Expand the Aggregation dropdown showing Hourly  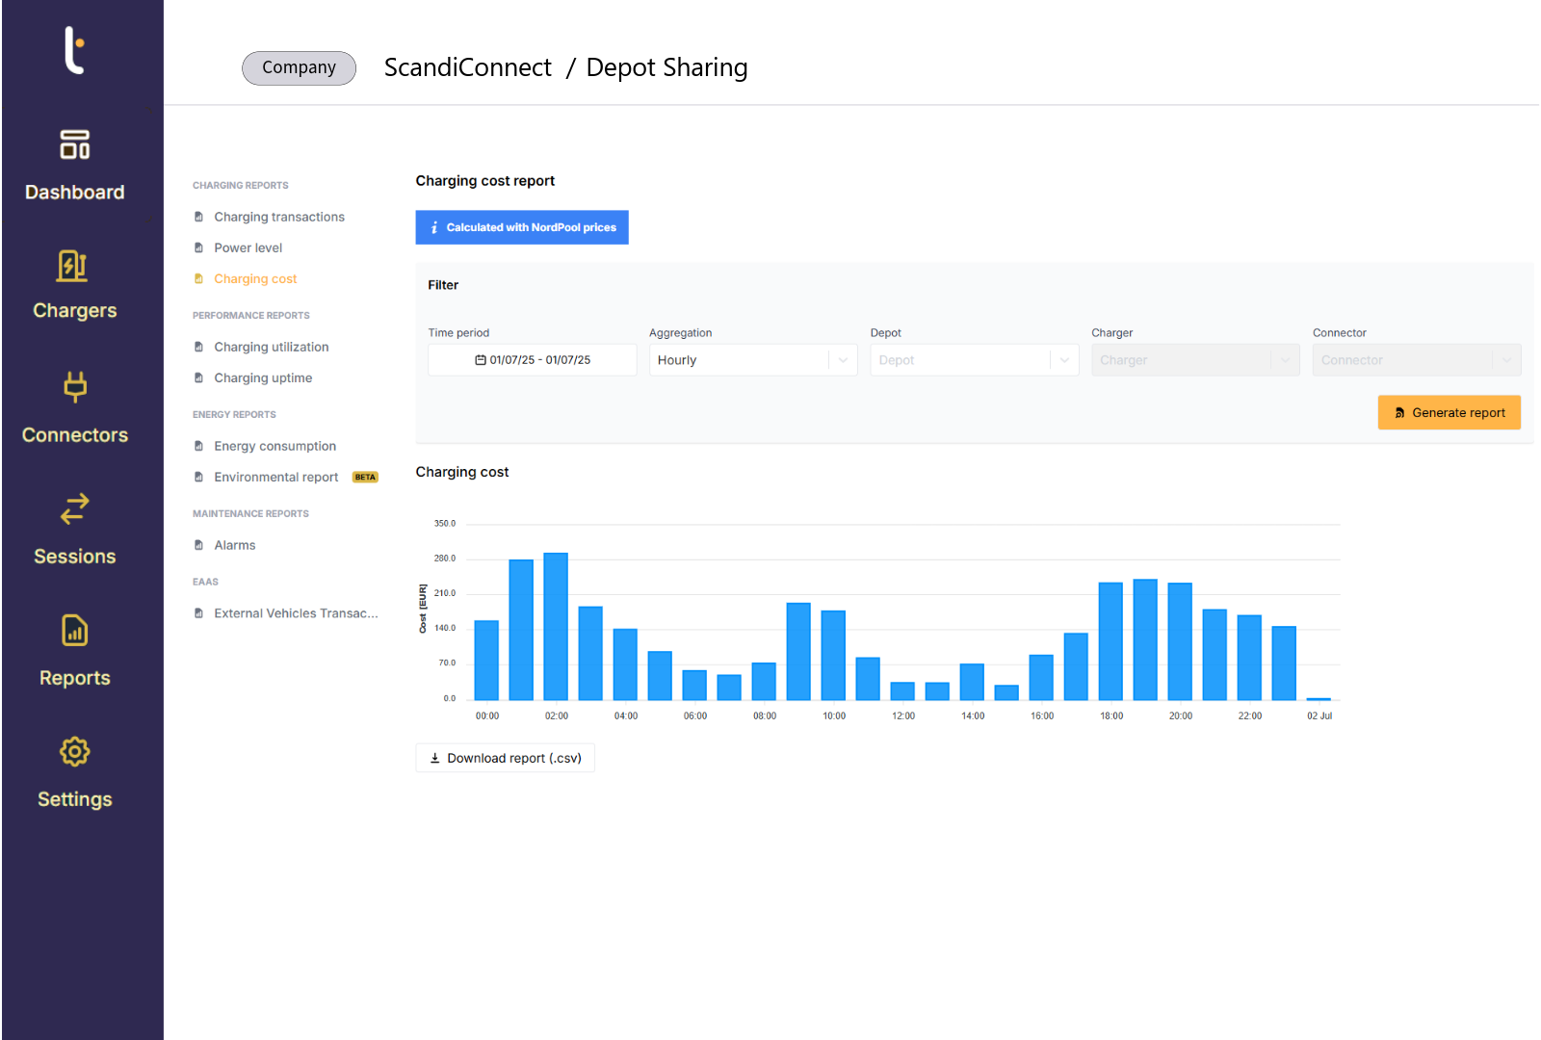(752, 360)
